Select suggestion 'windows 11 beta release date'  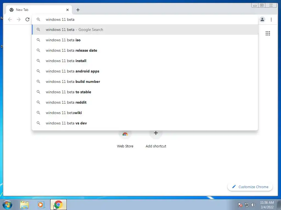click(145, 50)
